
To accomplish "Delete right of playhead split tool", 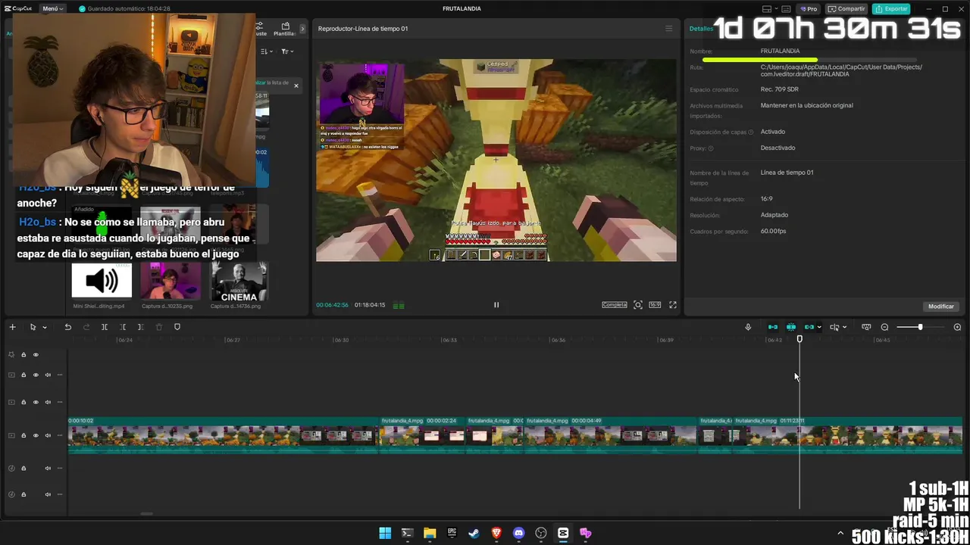I will 140,327.
